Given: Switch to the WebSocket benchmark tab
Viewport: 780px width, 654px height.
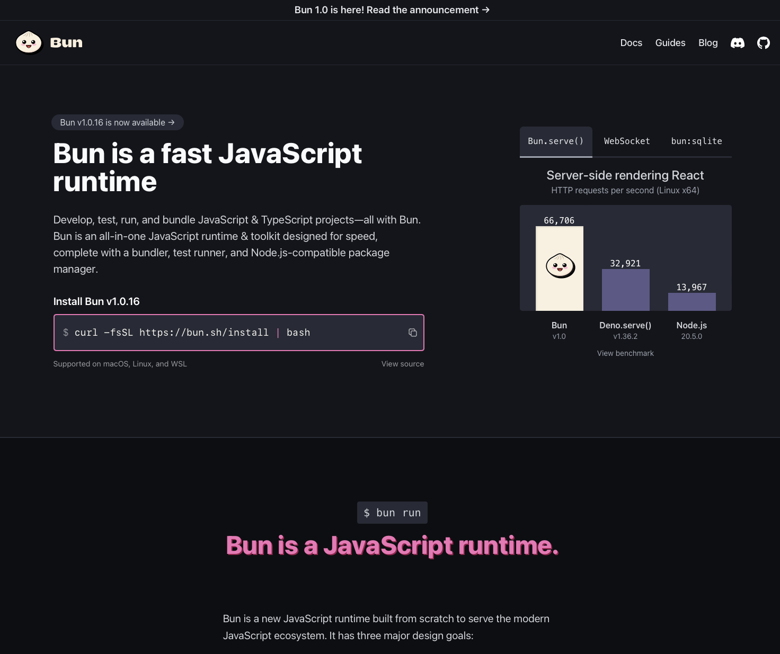Looking at the screenshot, I should tap(627, 141).
